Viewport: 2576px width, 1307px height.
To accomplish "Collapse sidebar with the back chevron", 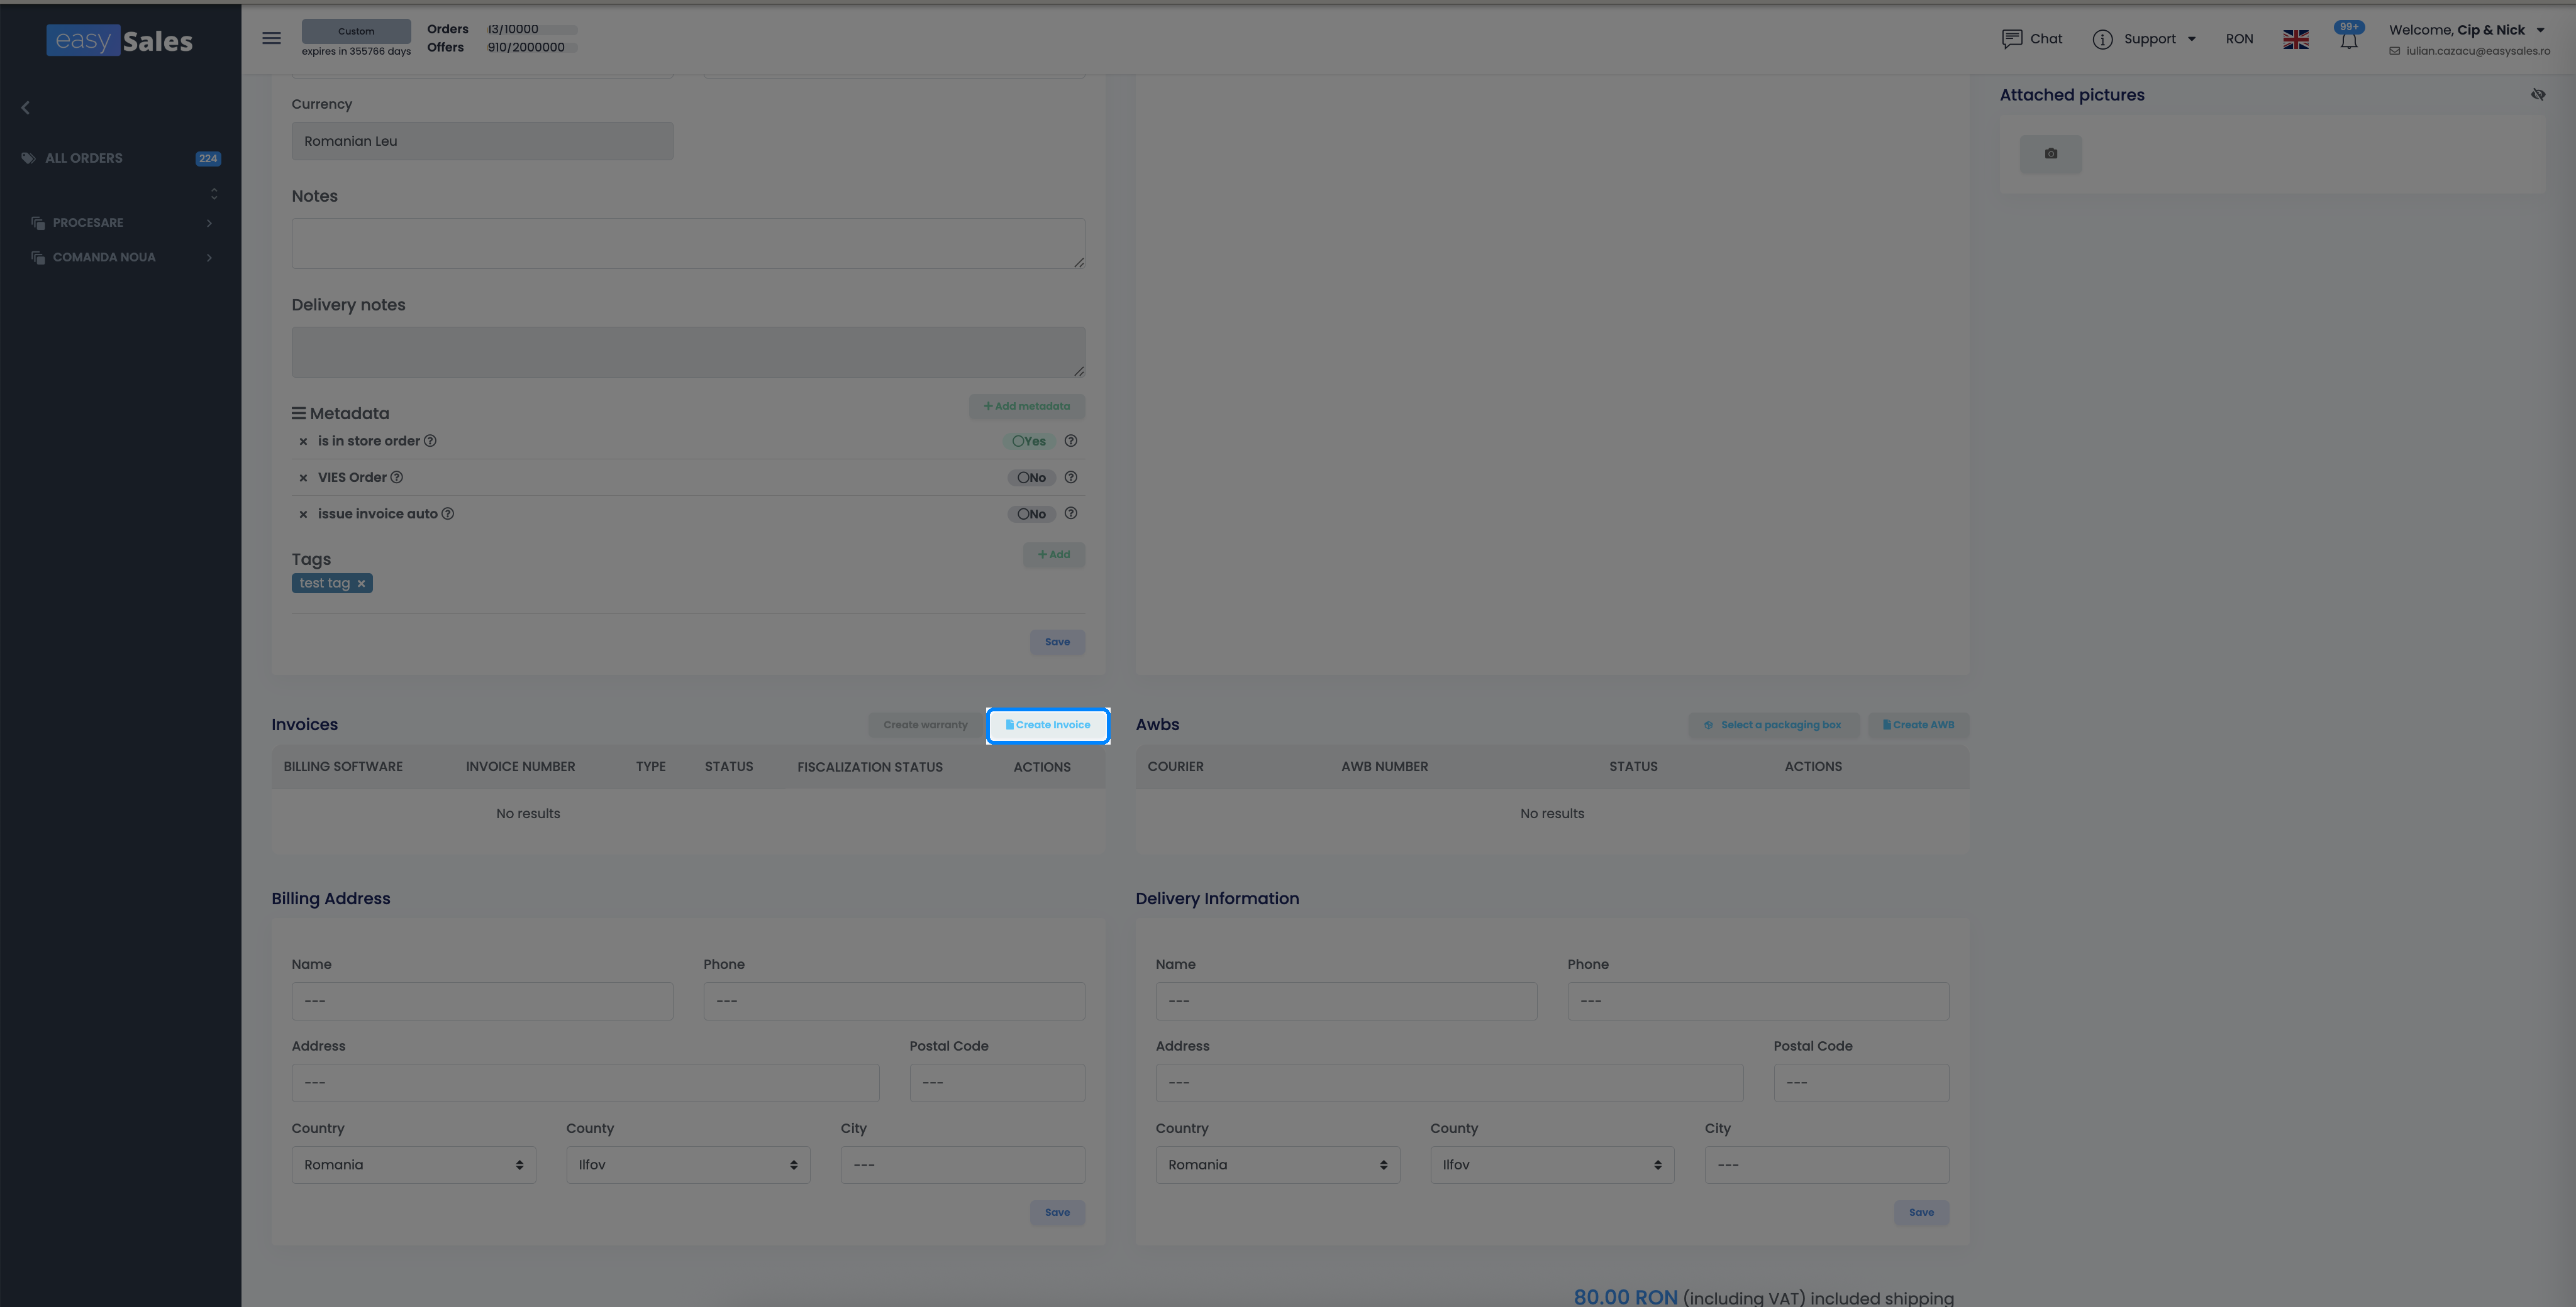I will tap(26, 108).
